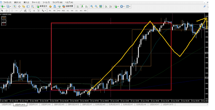The height and width of the screenshot is (110, 215).
Task: Select the Text A tool
Action: click(34, 11)
